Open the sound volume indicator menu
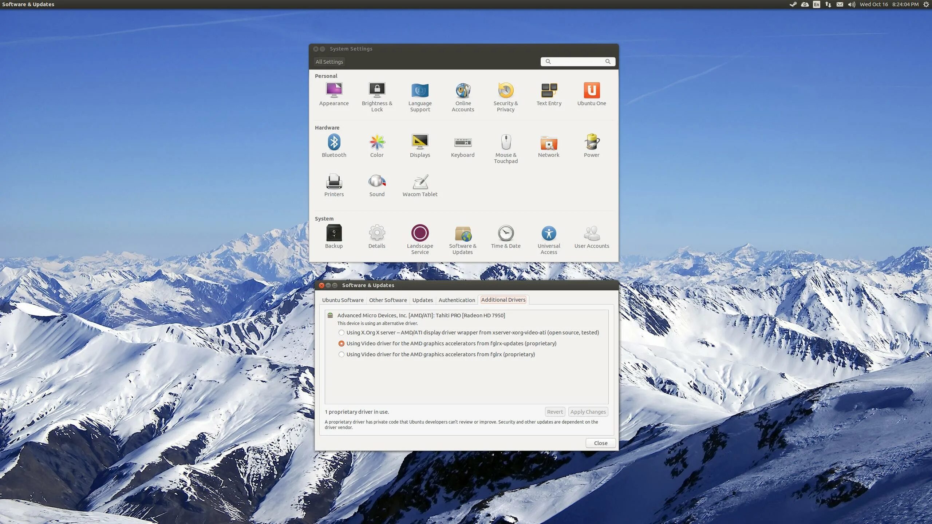932x524 pixels. coord(851,4)
